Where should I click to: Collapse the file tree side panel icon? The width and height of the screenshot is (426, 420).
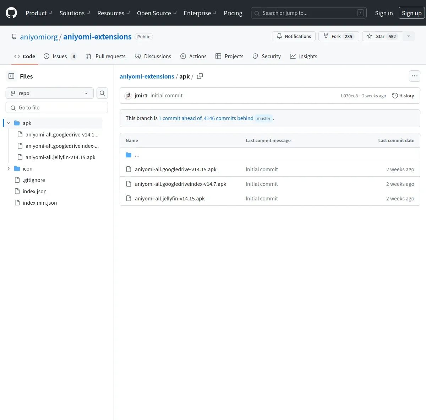pos(11,76)
